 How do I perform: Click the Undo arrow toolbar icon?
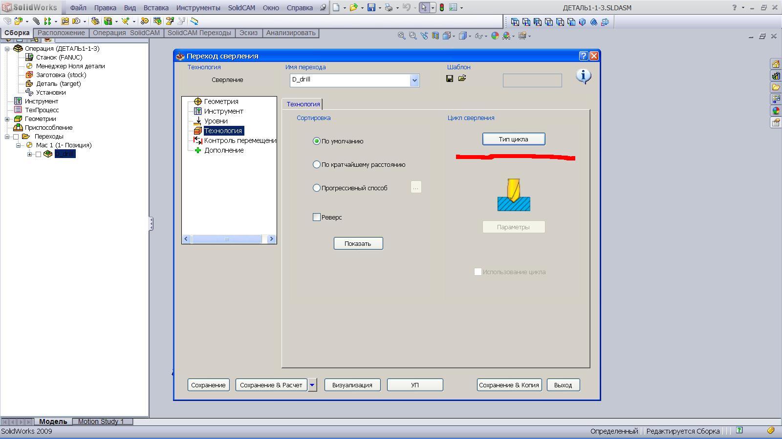click(406, 7)
